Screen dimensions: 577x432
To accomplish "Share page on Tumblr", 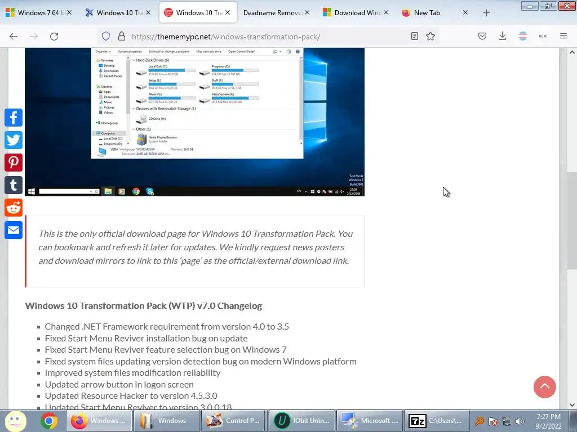I will (14, 184).
